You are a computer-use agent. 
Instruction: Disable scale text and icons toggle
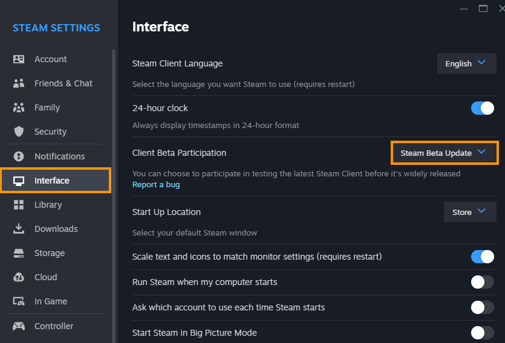click(x=482, y=257)
